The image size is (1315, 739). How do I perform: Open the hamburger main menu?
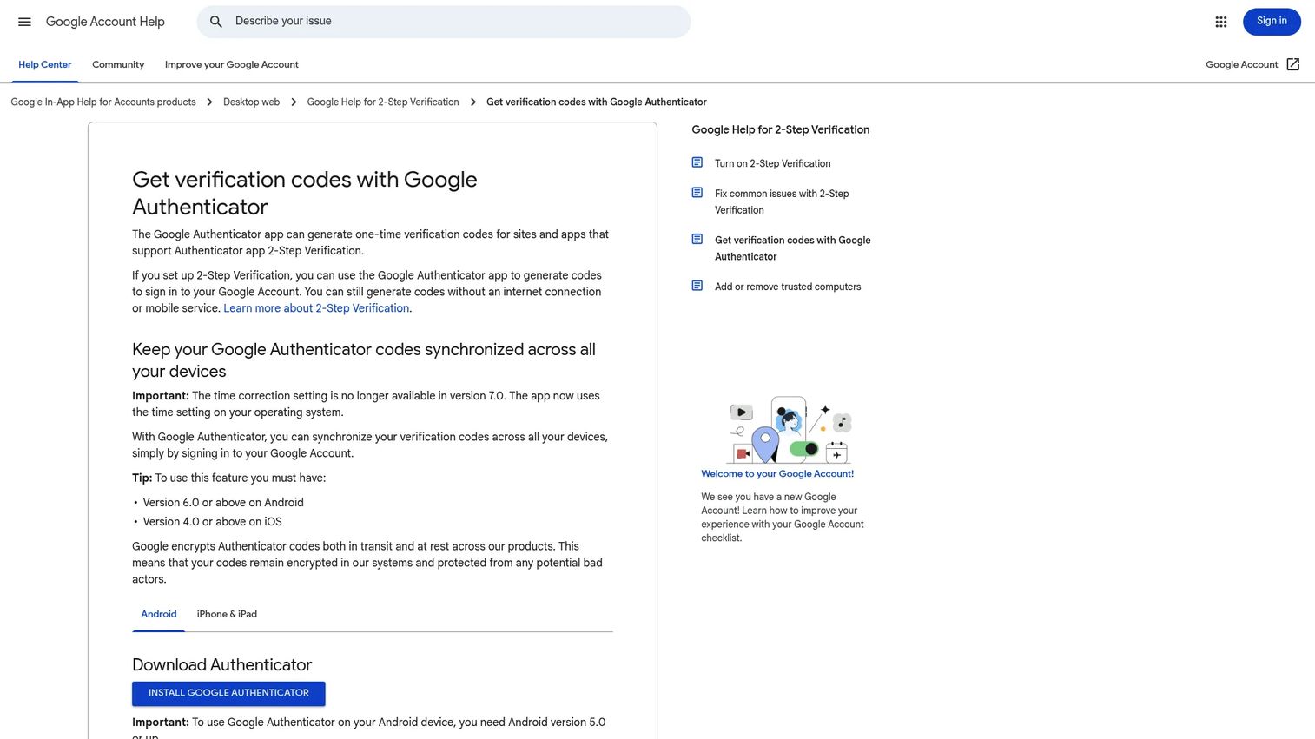(24, 22)
